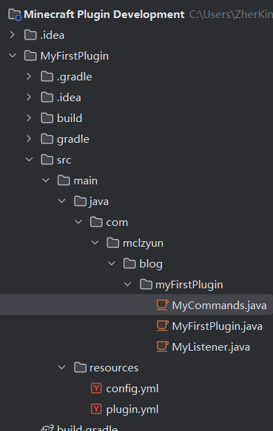Click the build.gradle elephant icon
The image size is (273, 431).
coord(47,428)
